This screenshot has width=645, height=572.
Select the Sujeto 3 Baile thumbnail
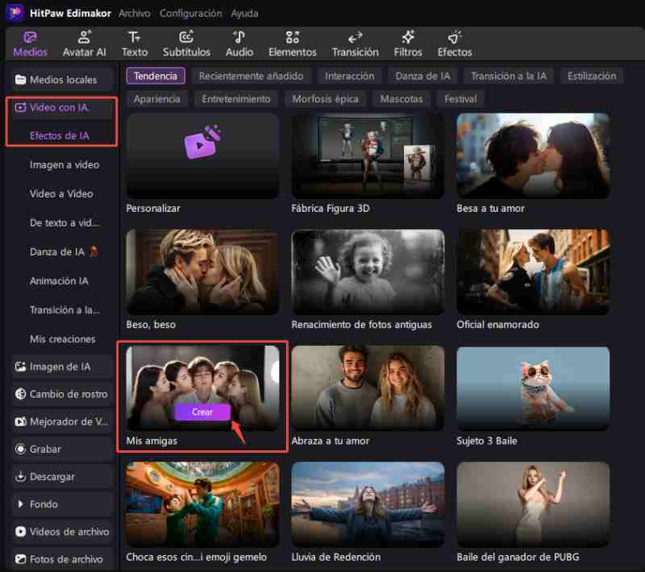[533, 388]
